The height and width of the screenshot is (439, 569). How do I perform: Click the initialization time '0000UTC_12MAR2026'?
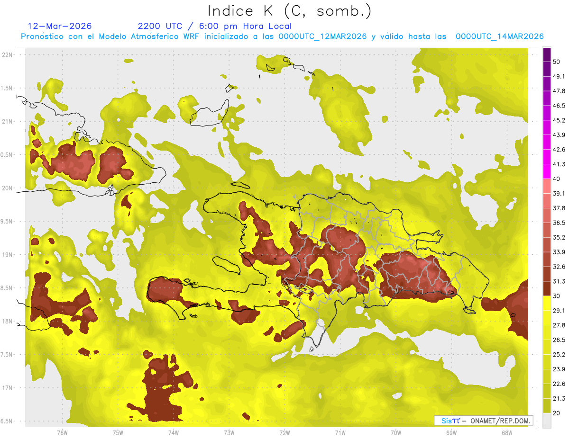[x=322, y=36]
